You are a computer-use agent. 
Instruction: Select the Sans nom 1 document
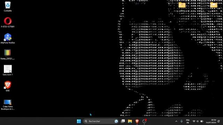tap(8, 70)
